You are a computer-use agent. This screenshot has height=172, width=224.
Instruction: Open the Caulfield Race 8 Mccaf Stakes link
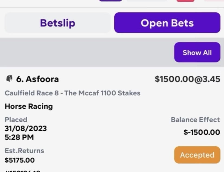point(73,93)
